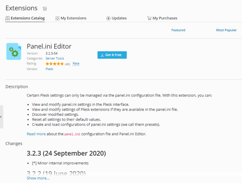Click the Changes heading
This screenshot has height=183, width=242.
click(14, 144)
